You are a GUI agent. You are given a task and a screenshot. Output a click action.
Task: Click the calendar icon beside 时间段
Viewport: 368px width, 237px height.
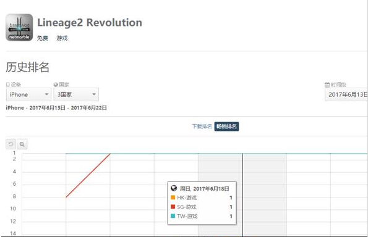tap(327, 85)
